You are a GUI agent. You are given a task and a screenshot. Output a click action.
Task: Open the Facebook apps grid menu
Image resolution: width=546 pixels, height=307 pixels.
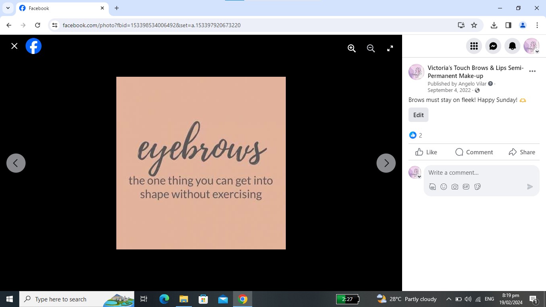(x=474, y=46)
